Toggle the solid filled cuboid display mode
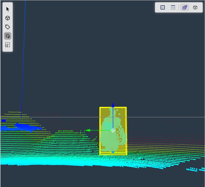 [x=185, y=7]
